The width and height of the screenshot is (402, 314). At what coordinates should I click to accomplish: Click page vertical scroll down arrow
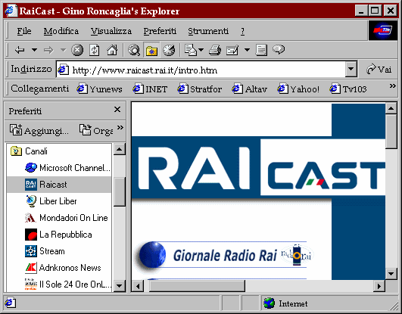point(391,273)
